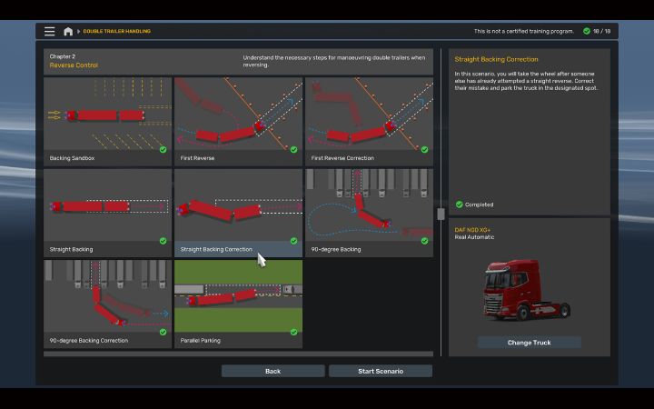
Task: Select the 90-degree Backing scenario
Action: [x=369, y=211]
